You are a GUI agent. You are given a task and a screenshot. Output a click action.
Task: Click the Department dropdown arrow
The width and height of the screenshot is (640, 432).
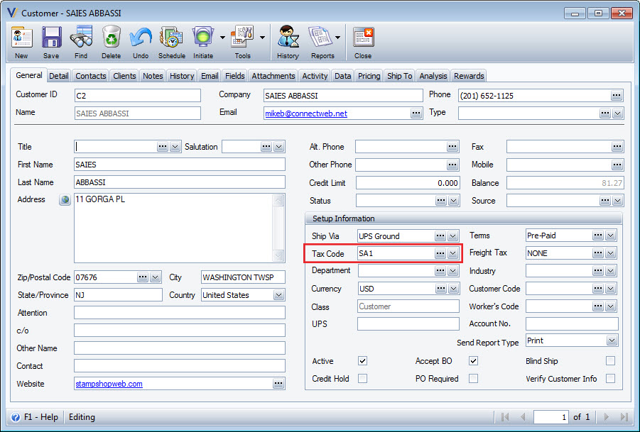pos(452,270)
